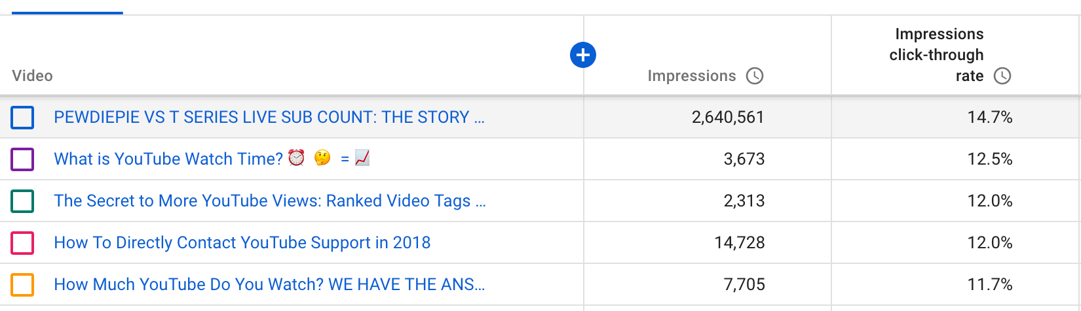Tick the green checkbox for Ranked Video Tags
This screenshot has height=311, width=1081.
pos(22,201)
